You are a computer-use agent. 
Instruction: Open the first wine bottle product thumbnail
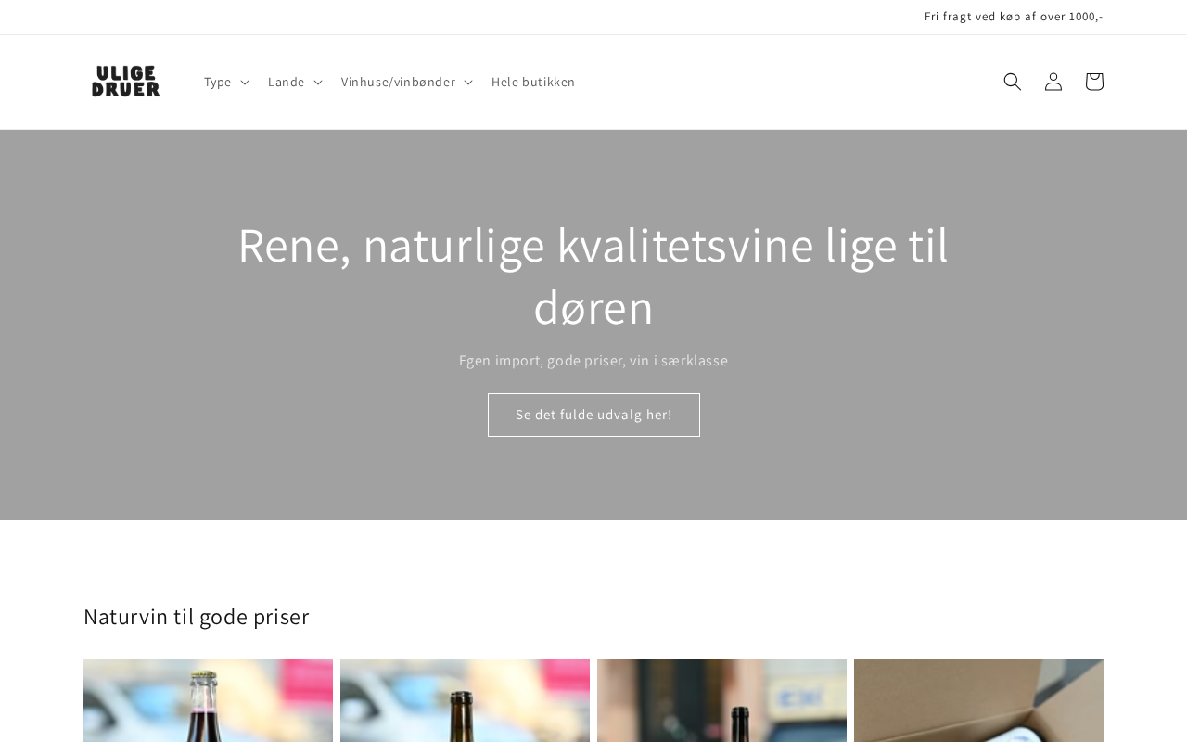click(208, 700)
